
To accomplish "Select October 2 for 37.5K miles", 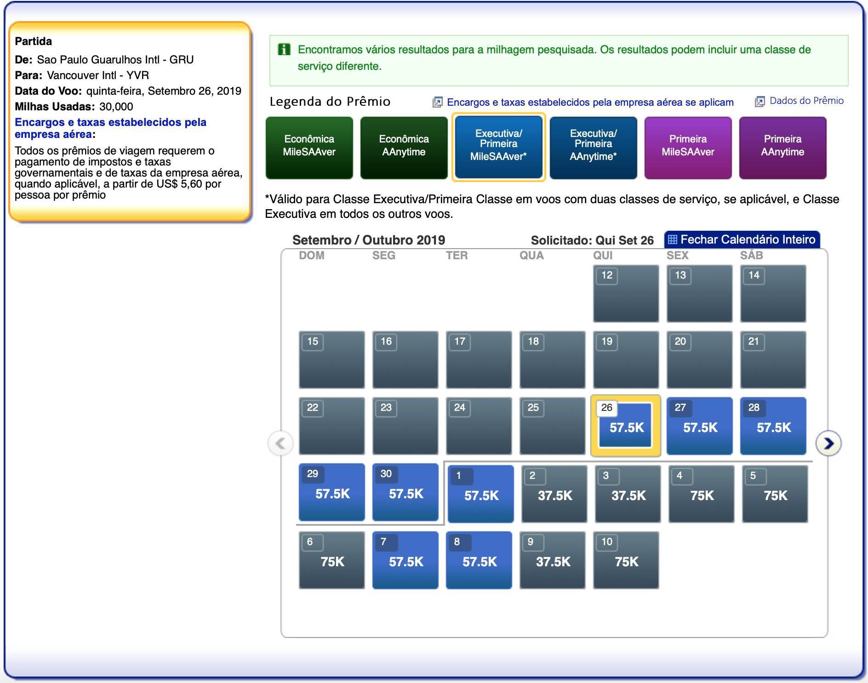I will (x=554, y=494).
